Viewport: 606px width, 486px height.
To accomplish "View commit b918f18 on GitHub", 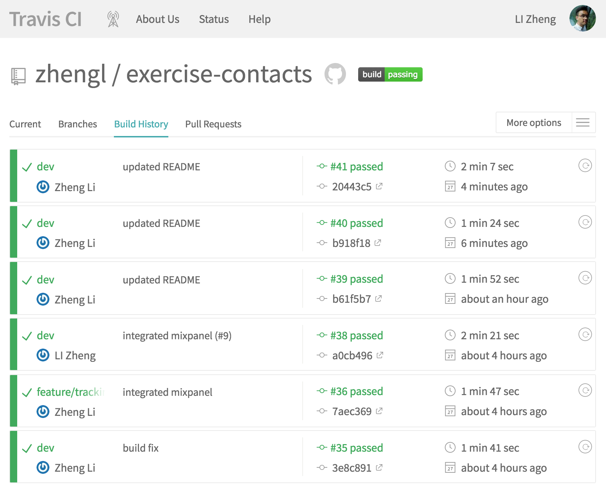I will (x=350, y=243).
